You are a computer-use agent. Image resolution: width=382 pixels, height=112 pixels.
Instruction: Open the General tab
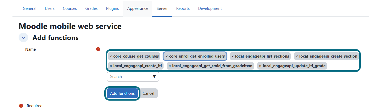pos(29,8)
